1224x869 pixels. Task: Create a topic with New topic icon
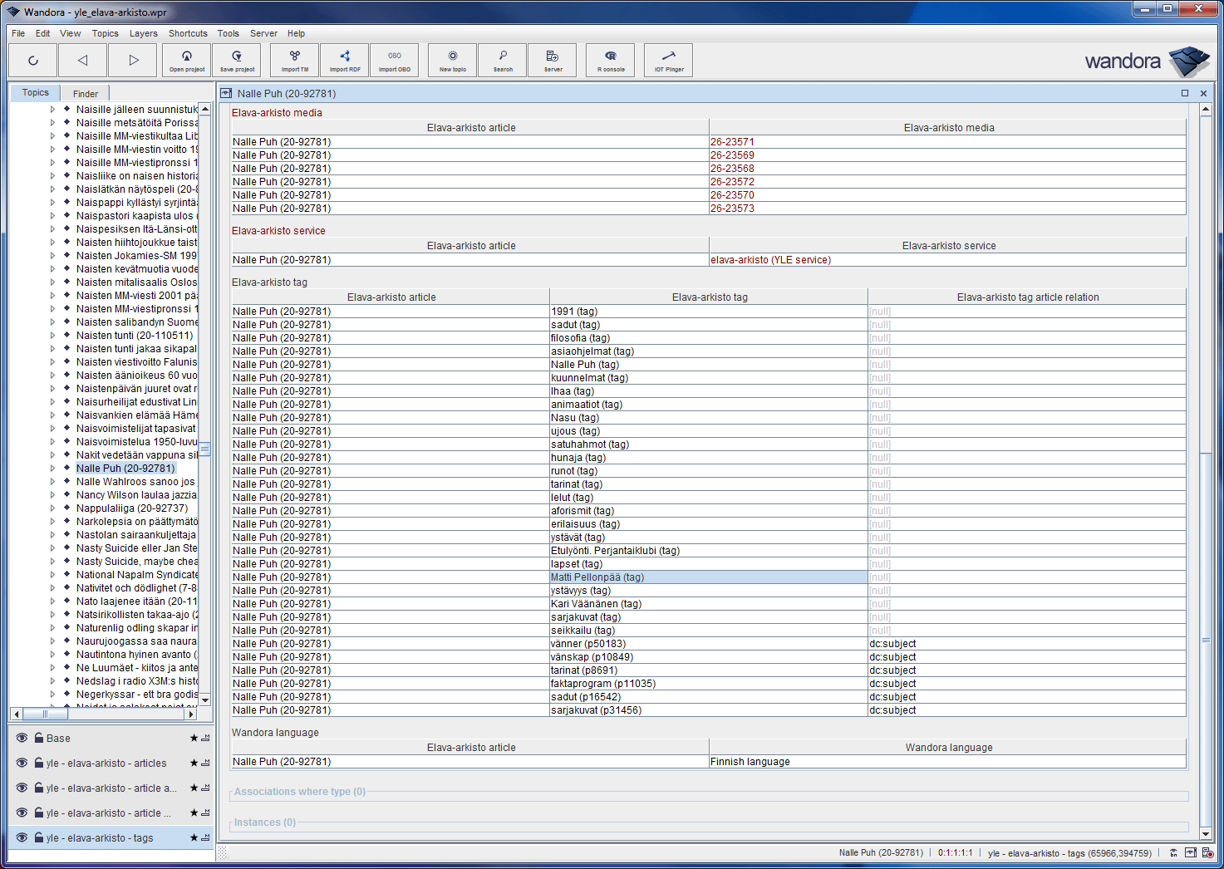point(453,60)
